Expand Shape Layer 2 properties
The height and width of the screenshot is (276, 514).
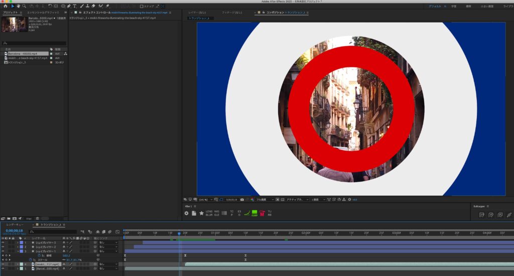click(18, 246)
